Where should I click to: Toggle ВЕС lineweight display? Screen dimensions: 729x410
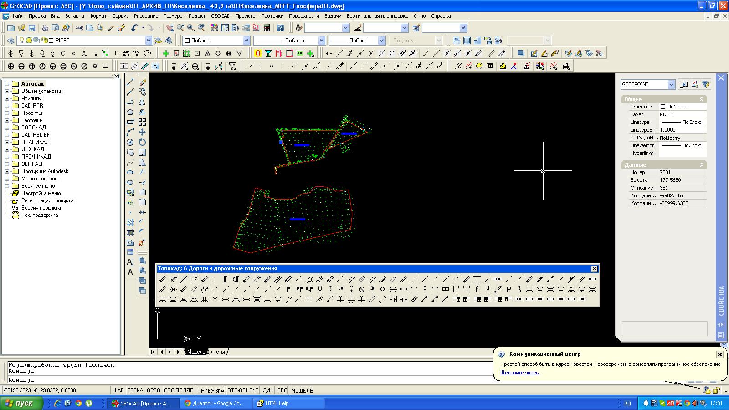[282, 390]
